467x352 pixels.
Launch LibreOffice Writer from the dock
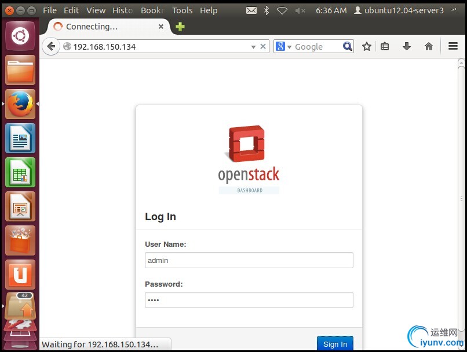[x=20, y=138]
